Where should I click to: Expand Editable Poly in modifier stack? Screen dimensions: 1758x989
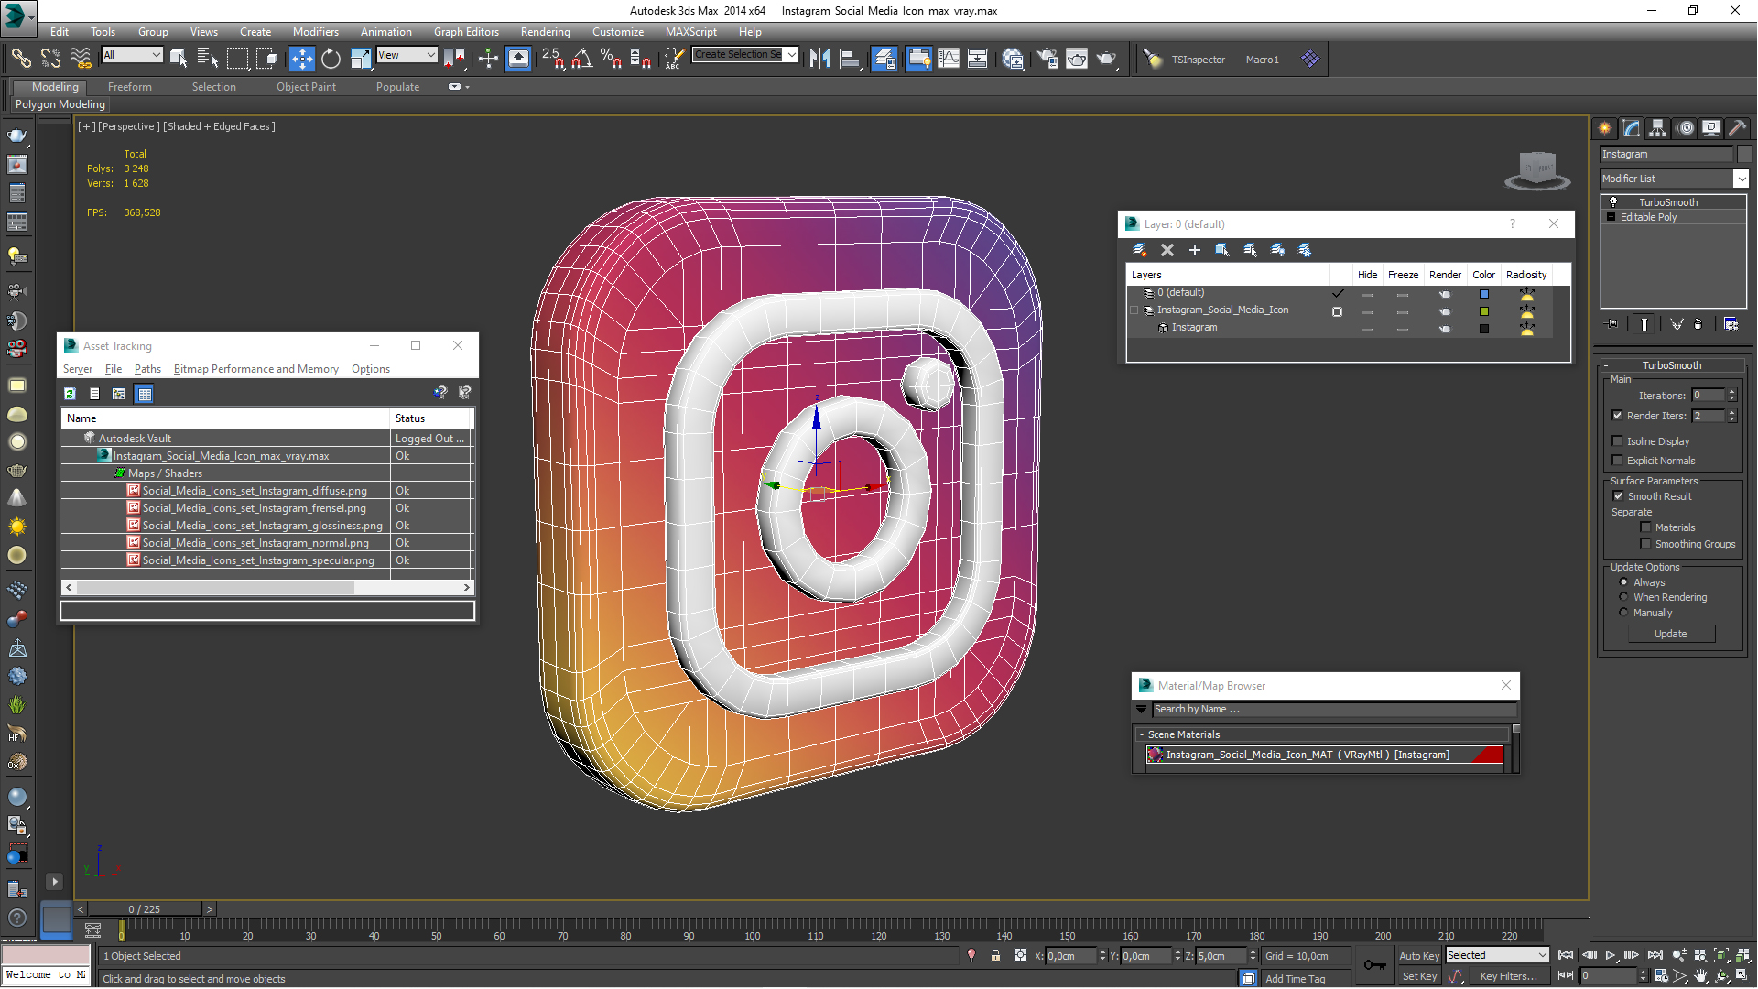click(1611, 217)
